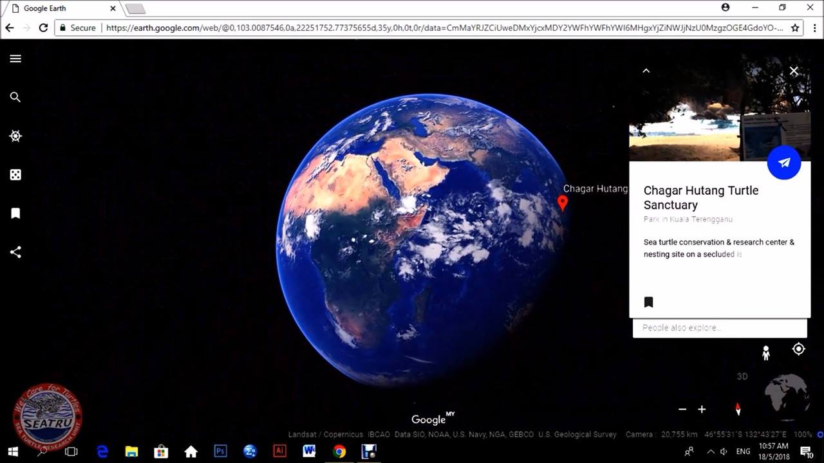Screen dimensions: 824x463
Task: Open Microsoft Edge from the taskbar
Action: (102, 451)
